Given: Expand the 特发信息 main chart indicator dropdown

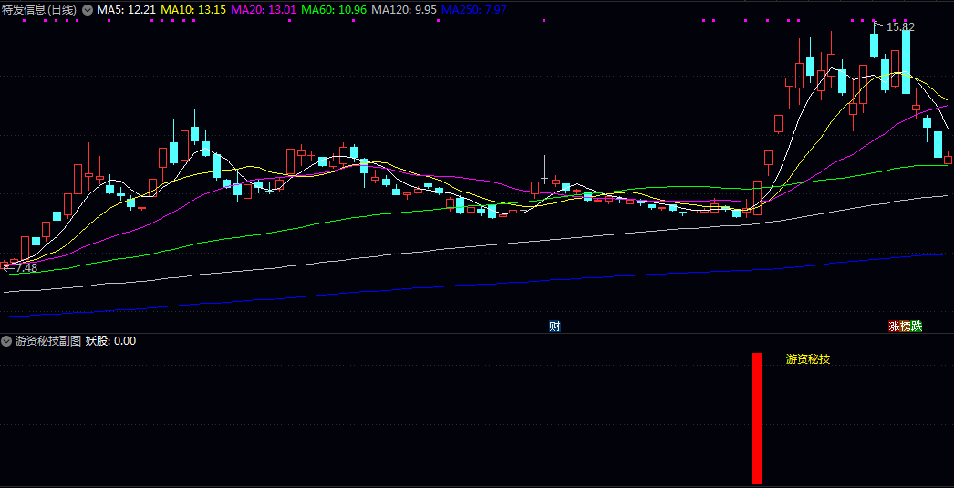Looking at the screenshot, I should click(x=88, y=9).
